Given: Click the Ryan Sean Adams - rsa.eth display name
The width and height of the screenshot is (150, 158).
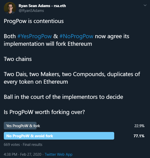Looking at the screenshot, I should pos(42,6).
